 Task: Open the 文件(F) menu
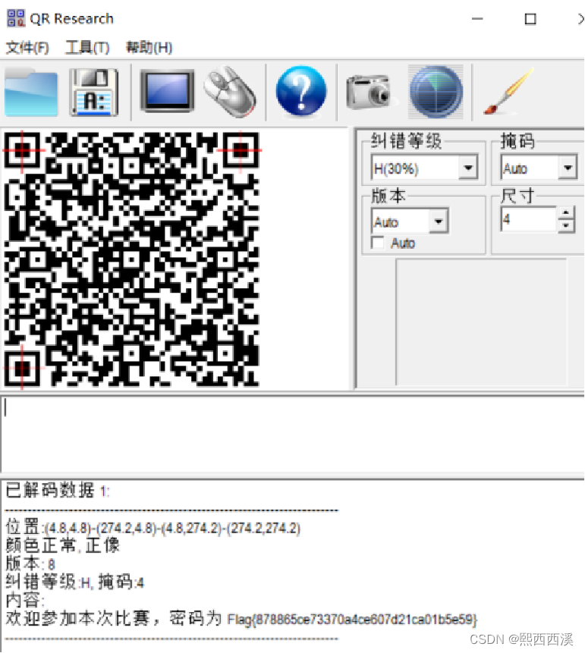(x=27, y=48)
